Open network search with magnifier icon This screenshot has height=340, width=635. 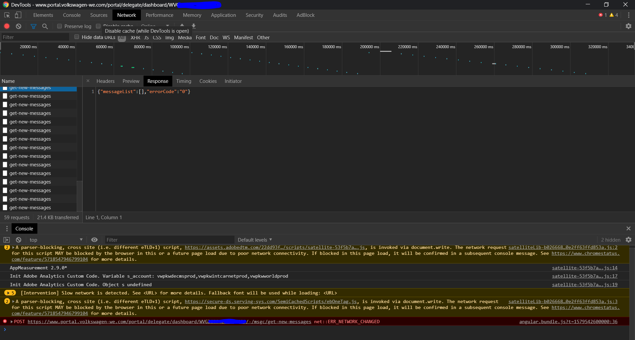point(45,26)
